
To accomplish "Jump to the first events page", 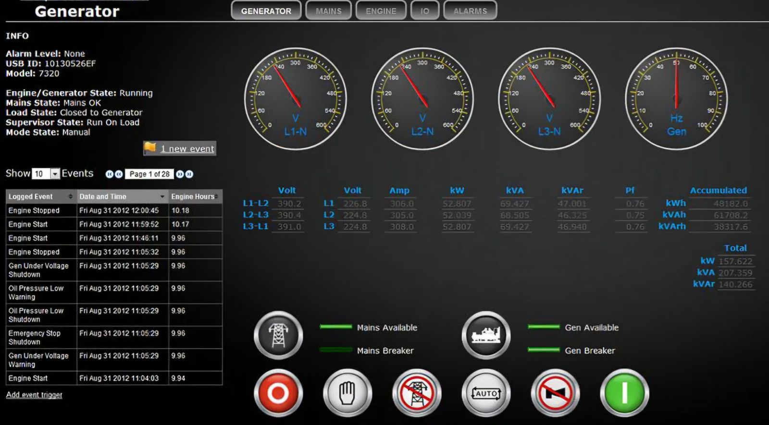I will coord(109,174).
